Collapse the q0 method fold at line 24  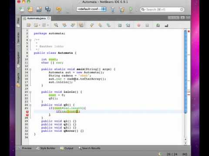click(30, 105)
